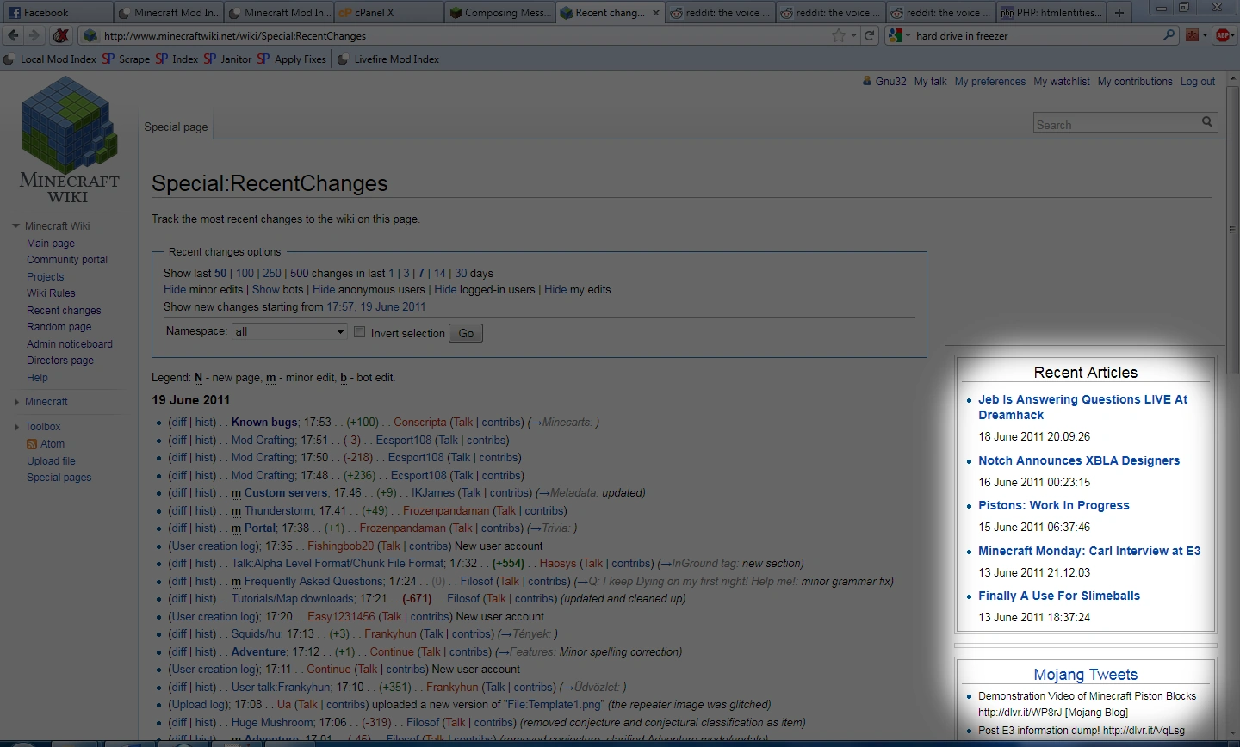The width and height of the screenshot is (1240, 747).
Task: Switch to the PHP htmlentities tab
Action: tap(1051, 13)
